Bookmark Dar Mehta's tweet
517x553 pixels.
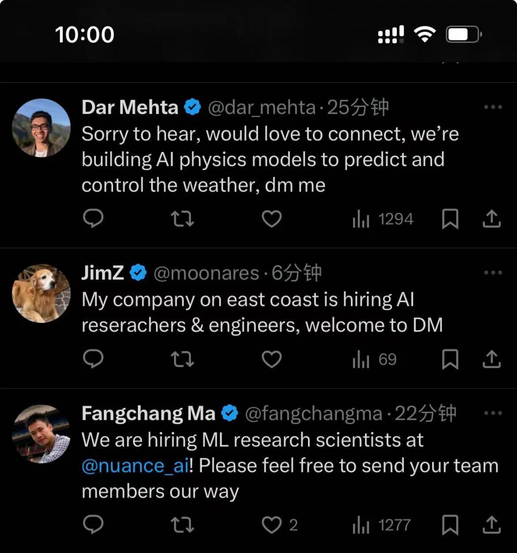point(450,219)
